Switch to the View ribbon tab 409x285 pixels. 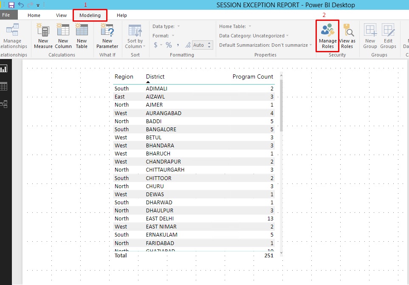tap(61, 15)
